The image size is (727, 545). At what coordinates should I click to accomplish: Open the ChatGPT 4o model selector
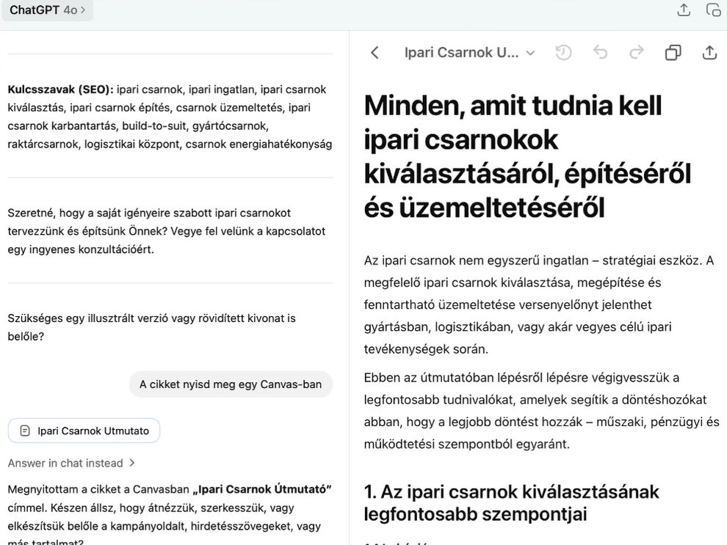47,10
